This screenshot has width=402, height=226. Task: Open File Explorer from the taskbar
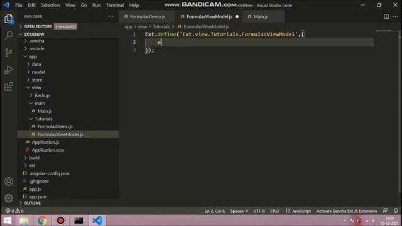pyautogui.click(x=24, y=220)
